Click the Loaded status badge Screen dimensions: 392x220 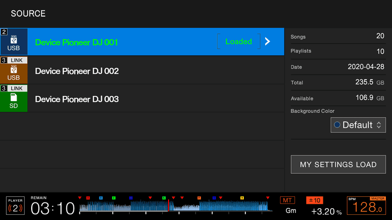click(x=239, y=42)
